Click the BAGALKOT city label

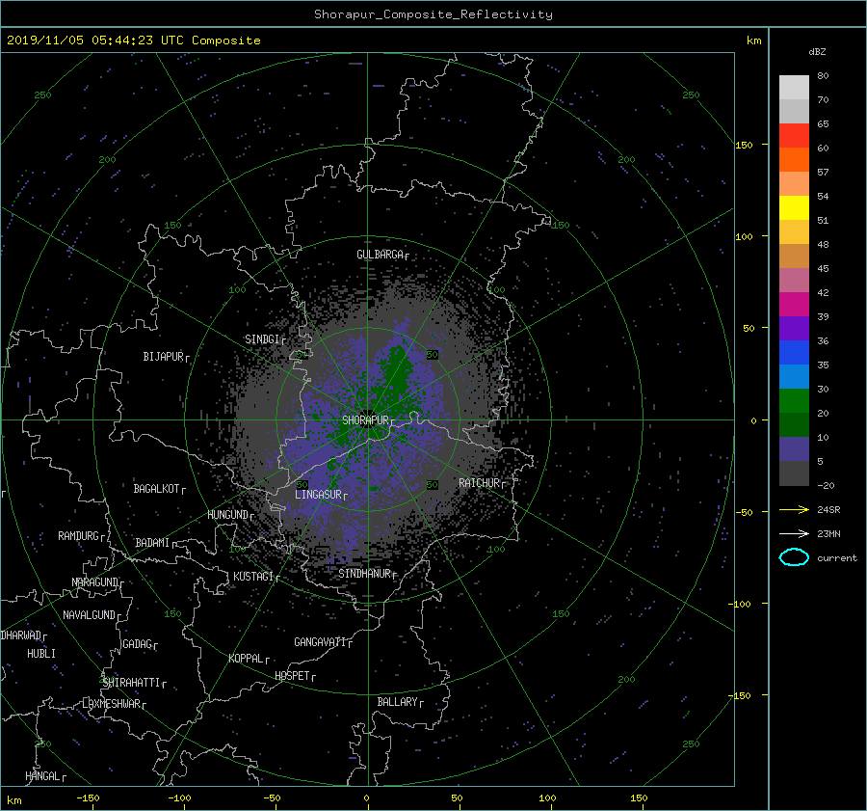click(x=156, y=489)
